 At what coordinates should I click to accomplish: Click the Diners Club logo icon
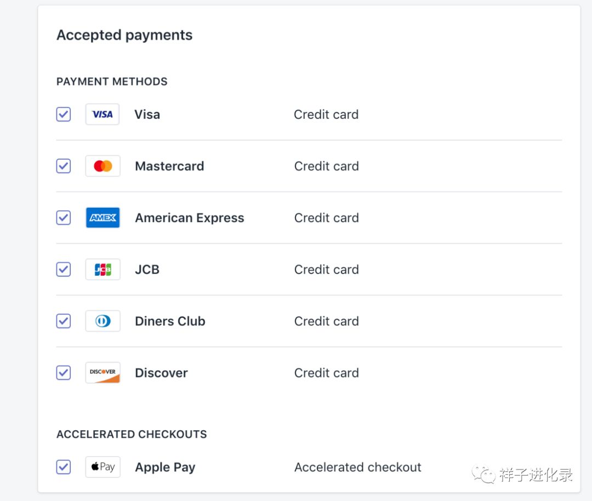coord(103,321)
